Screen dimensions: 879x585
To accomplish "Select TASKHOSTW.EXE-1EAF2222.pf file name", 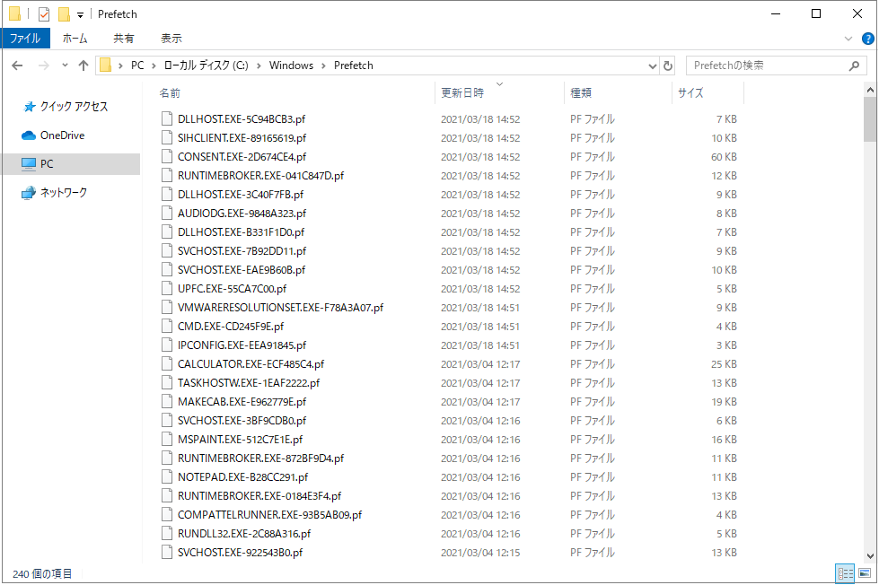I will [x=249, y=383].
